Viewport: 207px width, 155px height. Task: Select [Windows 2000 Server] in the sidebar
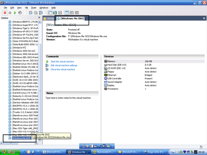(24, 51)
